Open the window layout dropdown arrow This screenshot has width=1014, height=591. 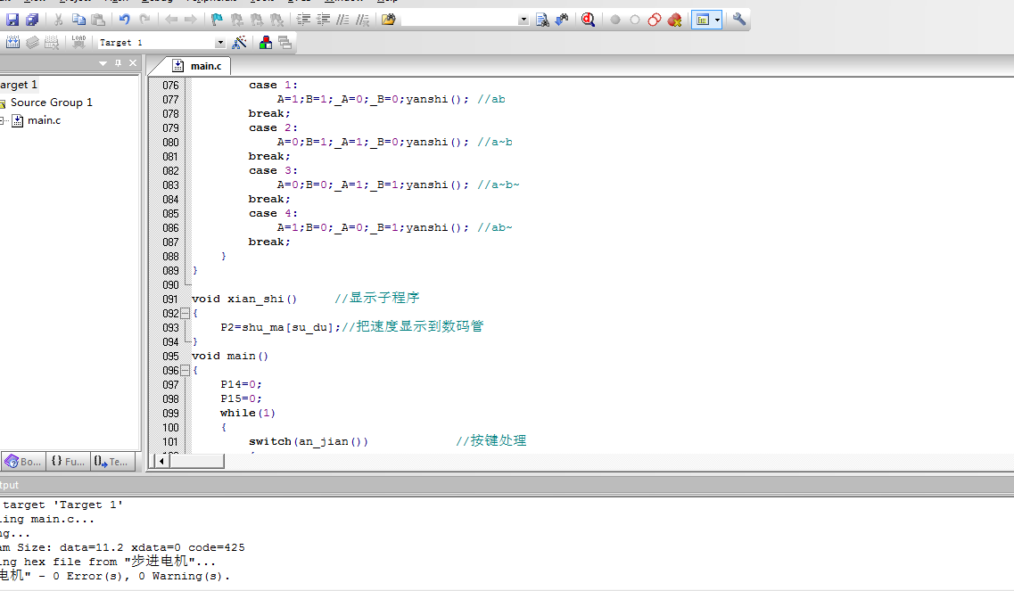(717, 20)
